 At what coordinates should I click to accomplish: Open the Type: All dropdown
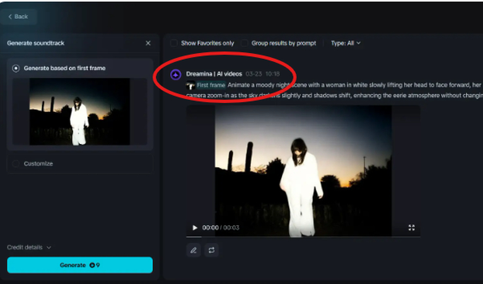click(x=346, y=43)
